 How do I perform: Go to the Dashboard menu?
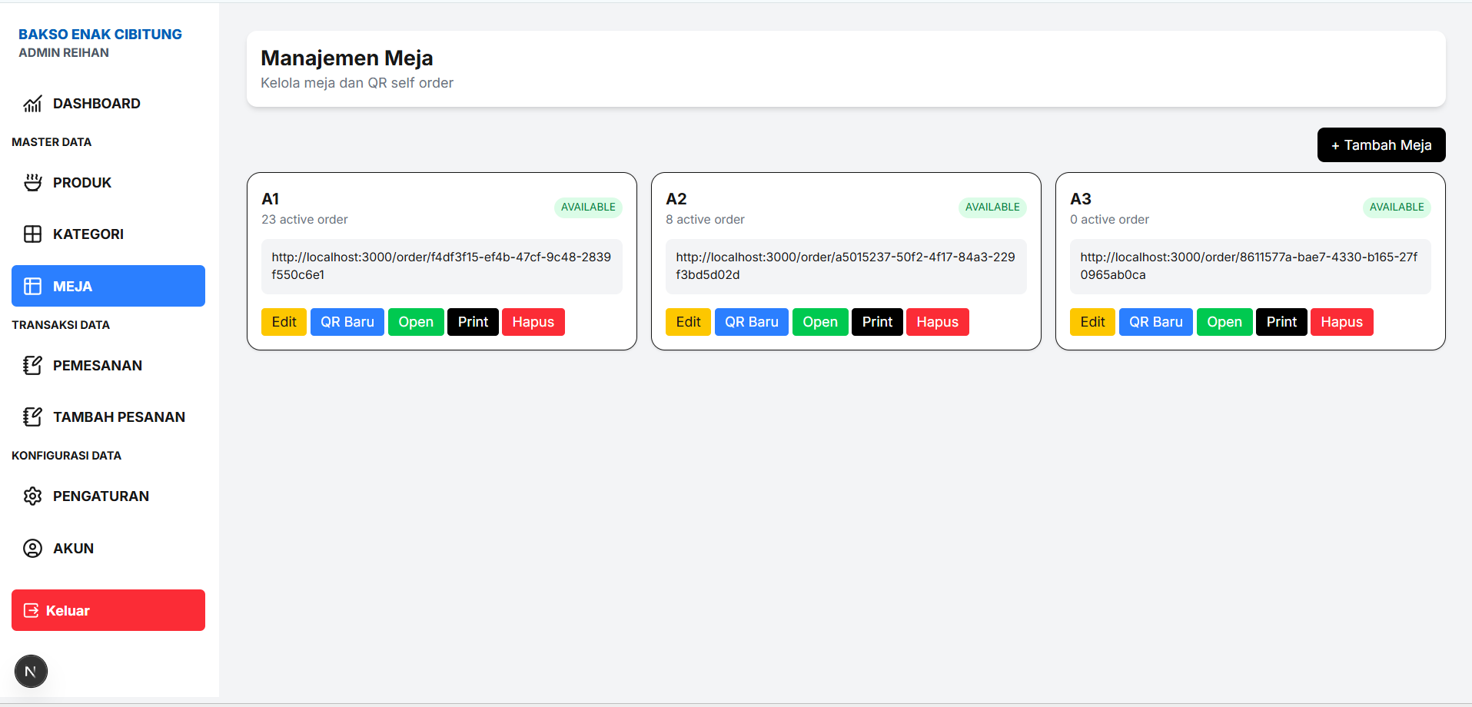point(108,104)
